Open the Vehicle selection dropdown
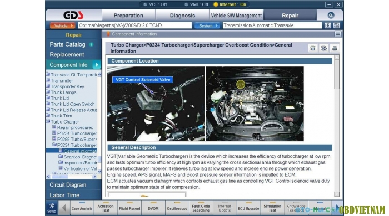This screenshot has width=389, height=216. tap(62, 25)
